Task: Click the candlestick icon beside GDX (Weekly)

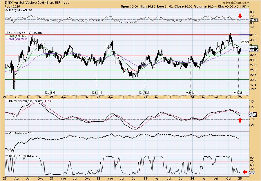Action: click(7, 33)
